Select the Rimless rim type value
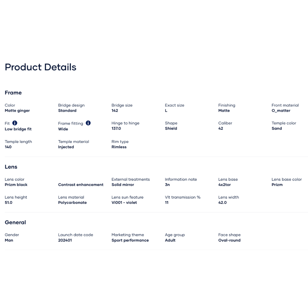Image resolution: width=308 pixels, height=308 pixels. pos(119,147)
